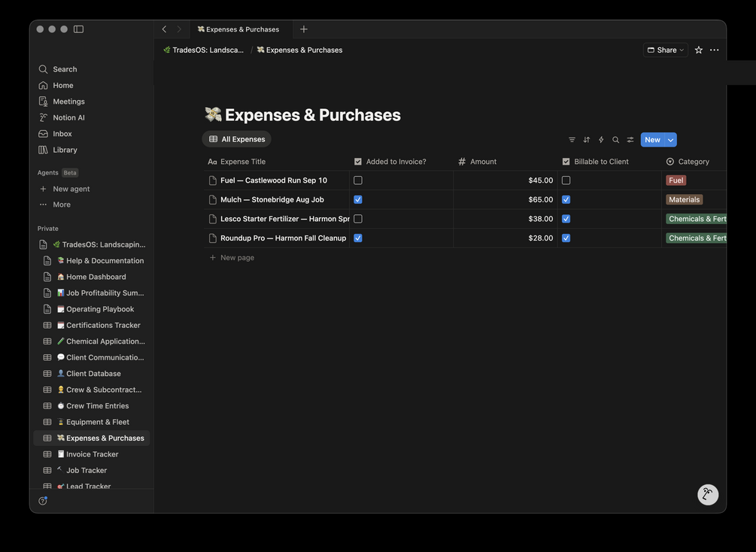Open the dropdown arrow beside New button
Viewport: 756px width, 552px height.
point(670,140)
